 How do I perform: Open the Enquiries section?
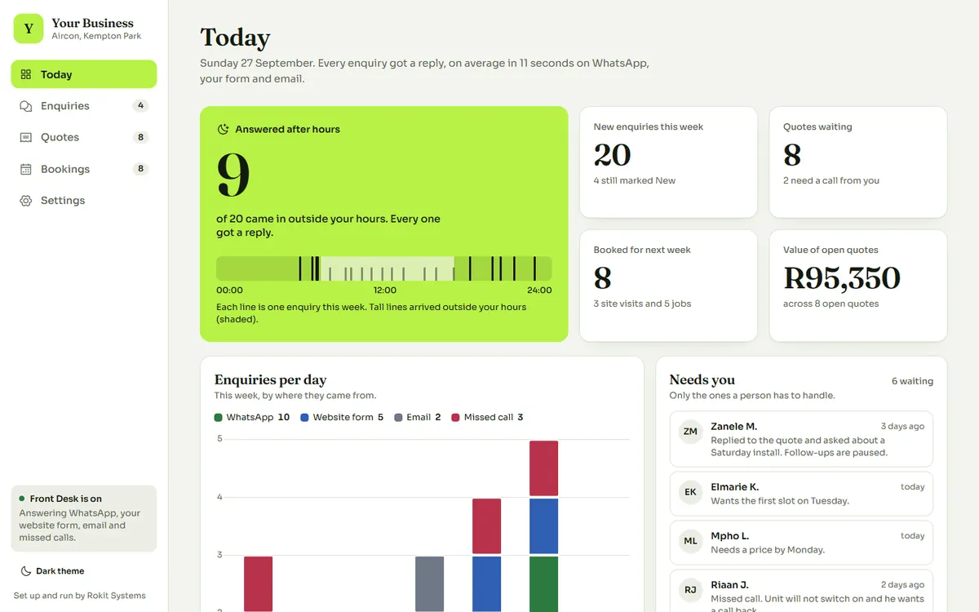pos(84,106)
